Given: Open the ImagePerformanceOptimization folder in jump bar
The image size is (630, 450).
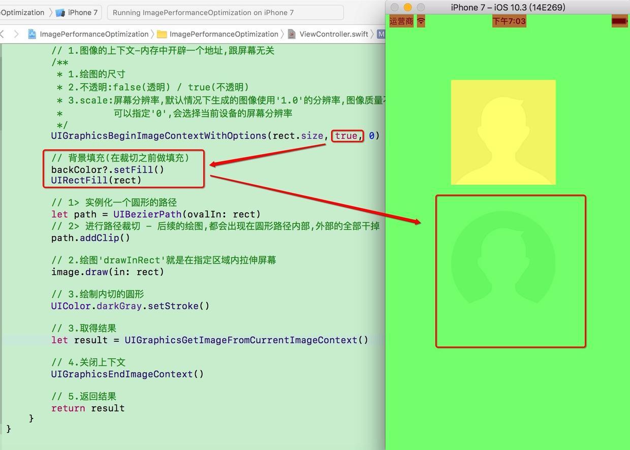Looking at the screenshot, I should coord(218,34).
